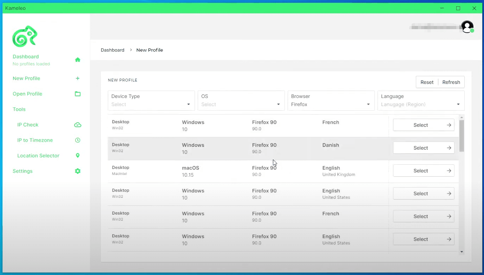
Task: Open Settings via the gear icon
Action: pyautogui.click(x=78, y=171)
